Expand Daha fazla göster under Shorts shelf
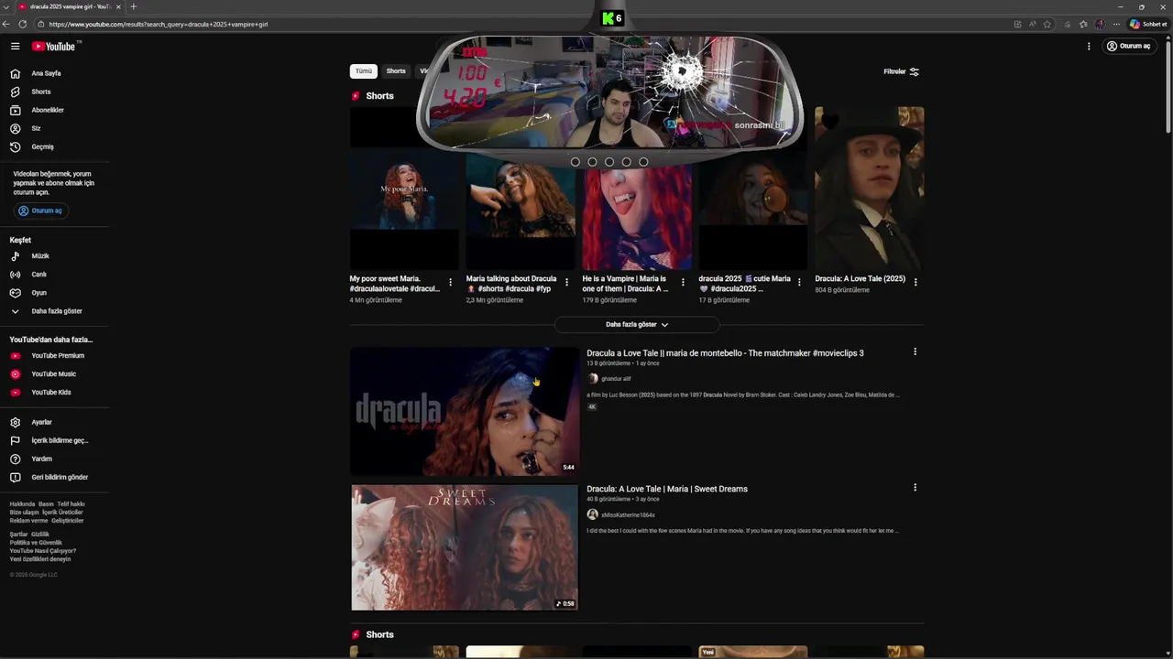This screenshot has width=1173, height=659. coord(637,324)
